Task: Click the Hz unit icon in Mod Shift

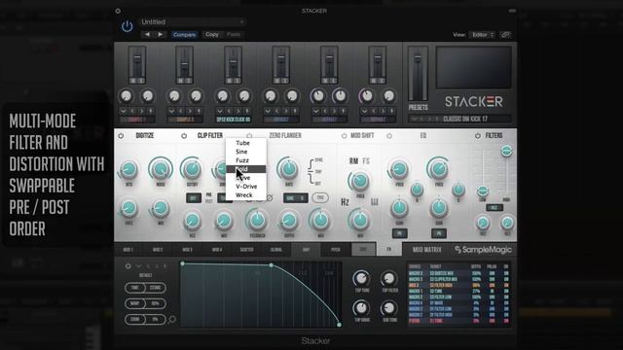Action: click(x=345, y=202)
